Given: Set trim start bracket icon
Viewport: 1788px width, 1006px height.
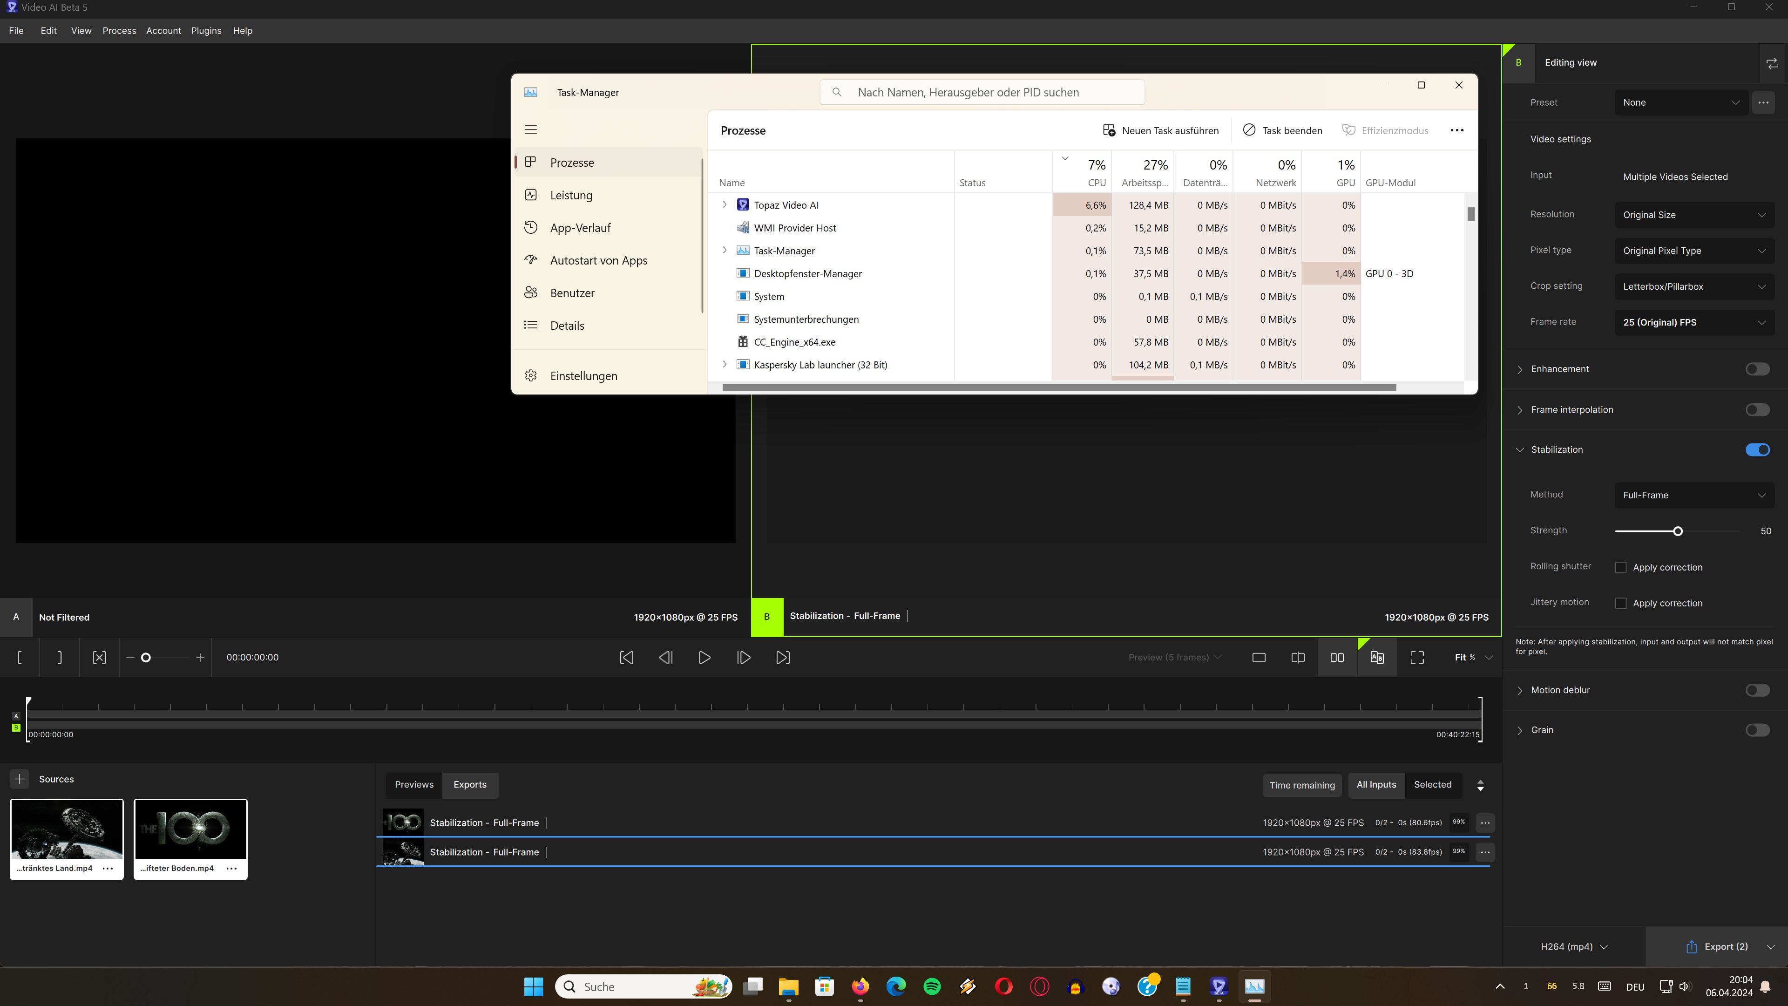Looking at the screenshot, I should (x=20, y=658).
